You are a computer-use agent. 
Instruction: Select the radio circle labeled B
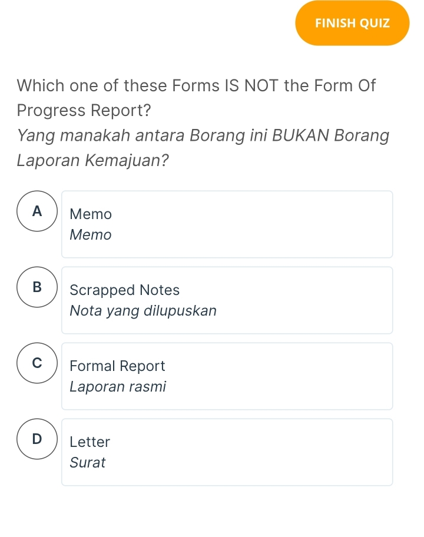pos(38,287)
